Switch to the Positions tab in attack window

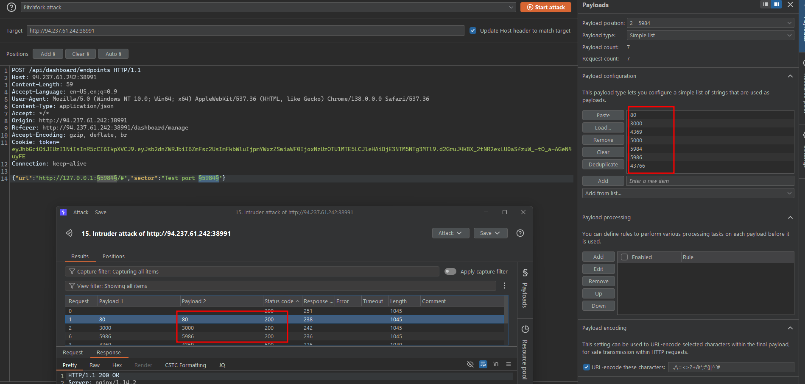pyautogui.click(x=114, y=256)
